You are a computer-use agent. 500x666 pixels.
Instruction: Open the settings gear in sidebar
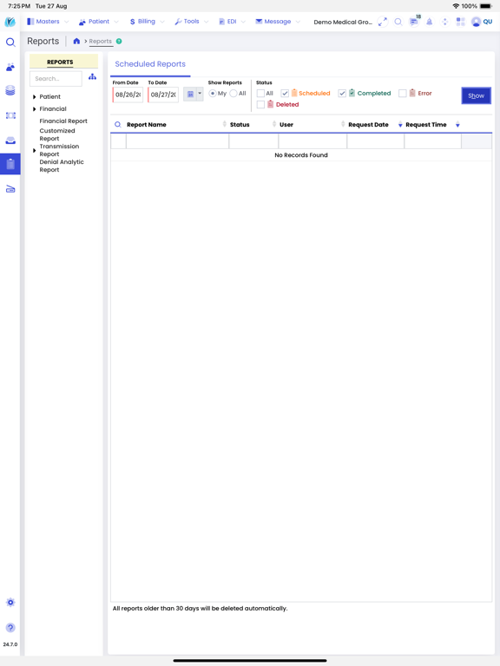(x=10, y=603)
